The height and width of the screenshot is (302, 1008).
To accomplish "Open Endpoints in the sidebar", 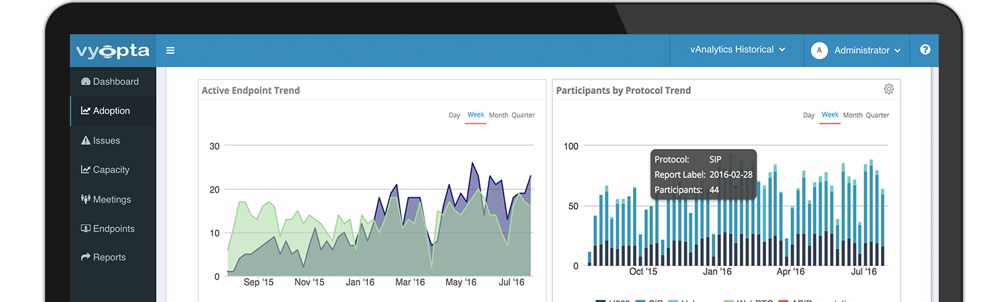I will 112,229.
